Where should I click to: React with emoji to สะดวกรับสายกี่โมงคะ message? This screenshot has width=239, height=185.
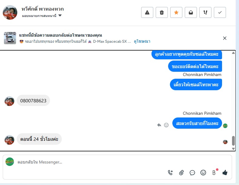tap(166, 125)
